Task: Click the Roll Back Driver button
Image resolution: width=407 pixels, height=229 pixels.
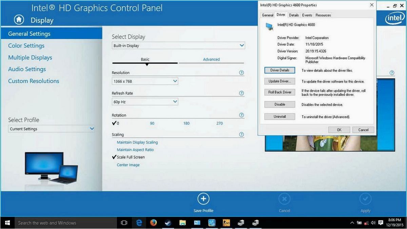Action: 280,92
